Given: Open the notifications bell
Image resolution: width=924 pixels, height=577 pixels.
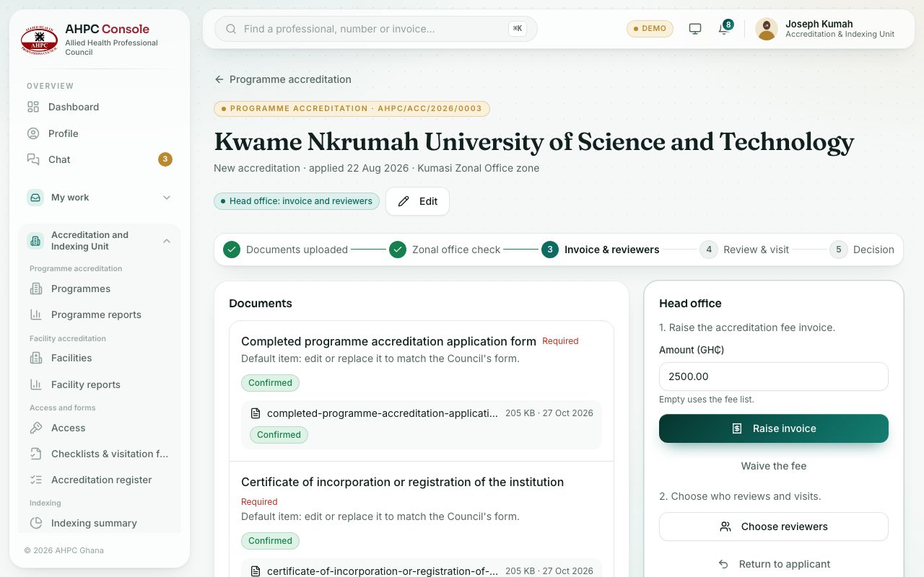Looking at the screenshot, I should tap(723, 29).
